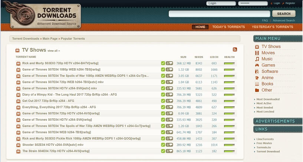The height and width of the screenshot is (162, 303).
Task: Click Movies film icon in Main Menu
Action: 257,53
